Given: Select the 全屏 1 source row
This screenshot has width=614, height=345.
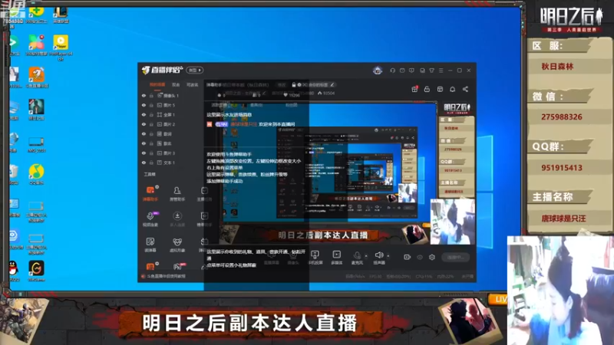Looking at the screenshot, I should pos(170,114).
